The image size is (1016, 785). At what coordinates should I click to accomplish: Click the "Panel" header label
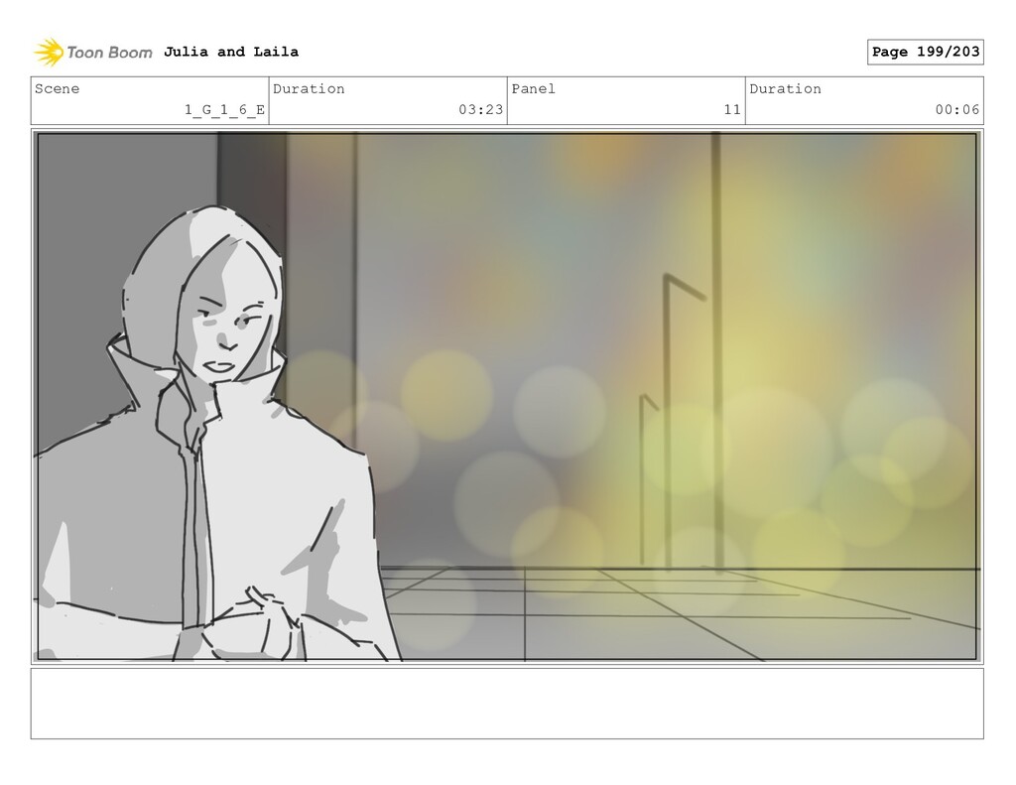pyautogui.click(x=533, y=88)
